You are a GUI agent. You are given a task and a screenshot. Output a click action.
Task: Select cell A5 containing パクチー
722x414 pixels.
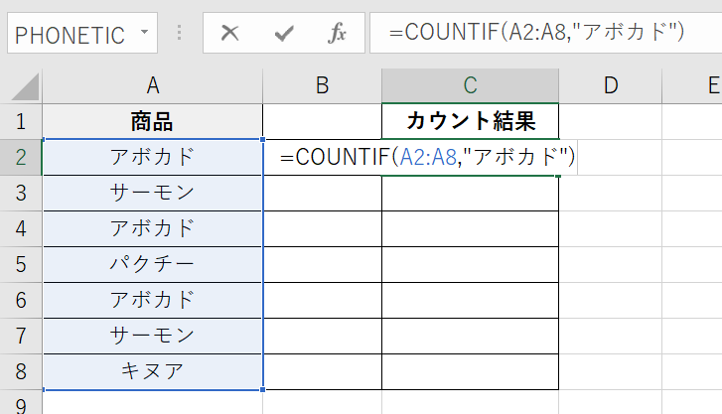[152, 265]
